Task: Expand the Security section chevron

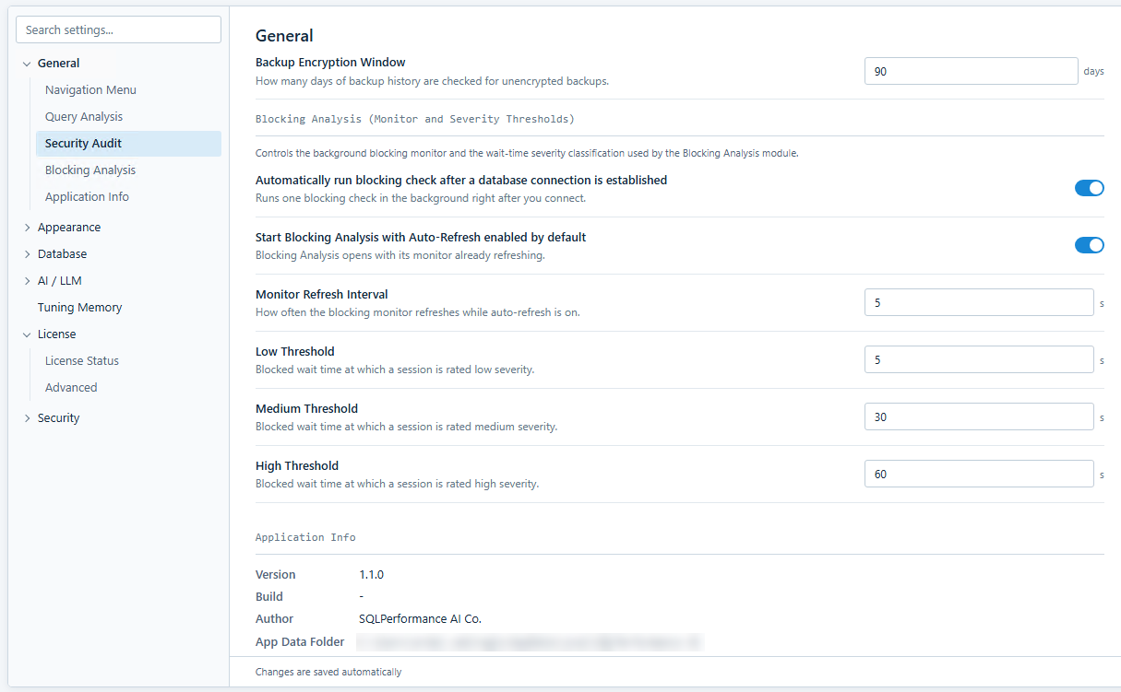Action: coord(27,418)
